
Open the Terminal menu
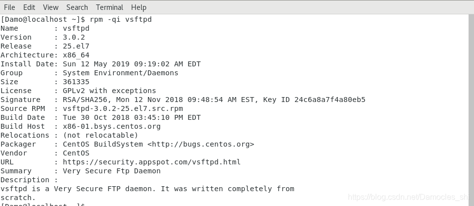(x=109, y=7)
